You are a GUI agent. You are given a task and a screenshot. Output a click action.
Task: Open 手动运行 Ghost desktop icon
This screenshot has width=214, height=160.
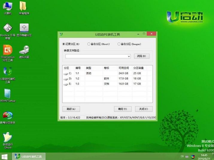[8, 141]
